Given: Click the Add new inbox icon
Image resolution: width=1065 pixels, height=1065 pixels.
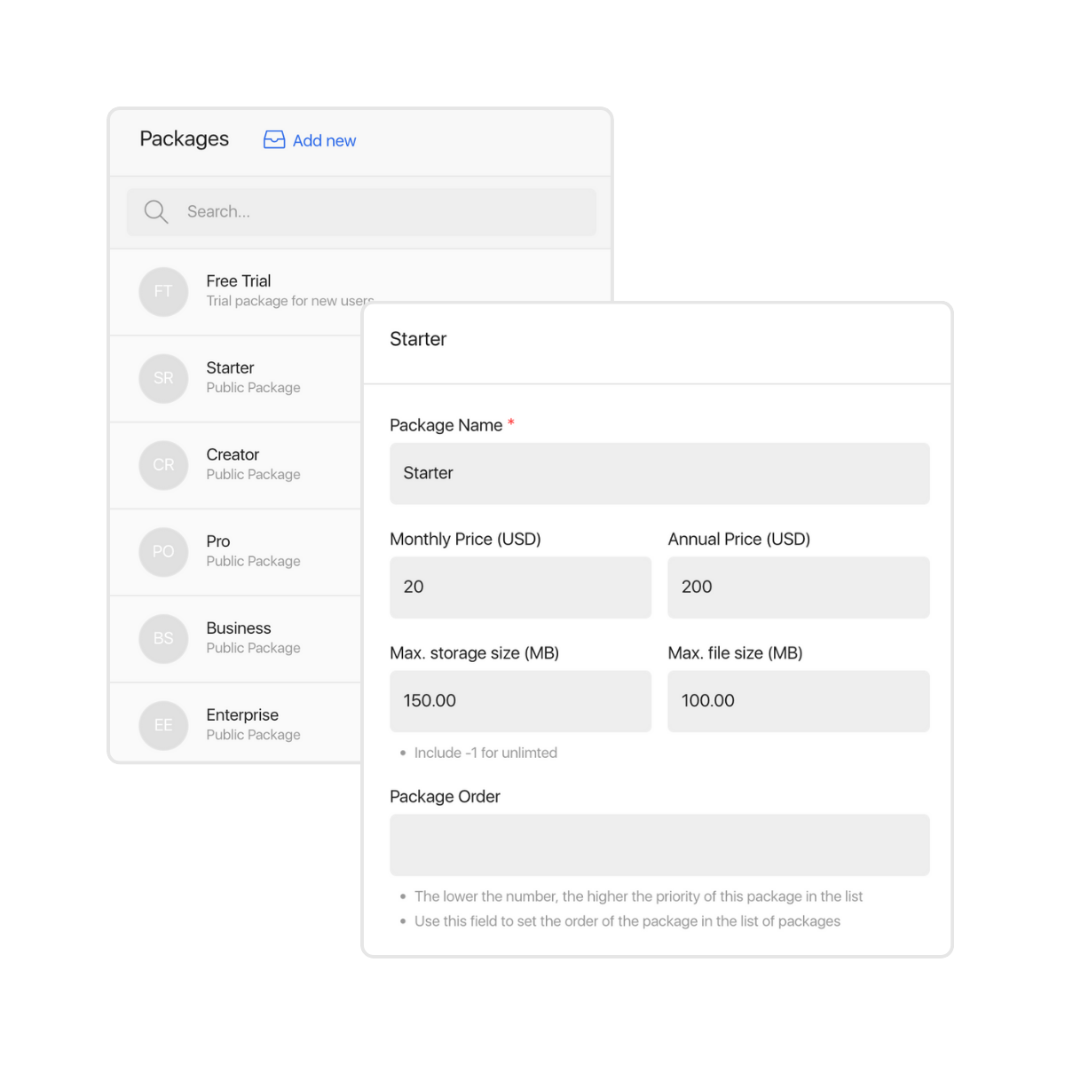Looking at the screenshot, I should [274, 140].
